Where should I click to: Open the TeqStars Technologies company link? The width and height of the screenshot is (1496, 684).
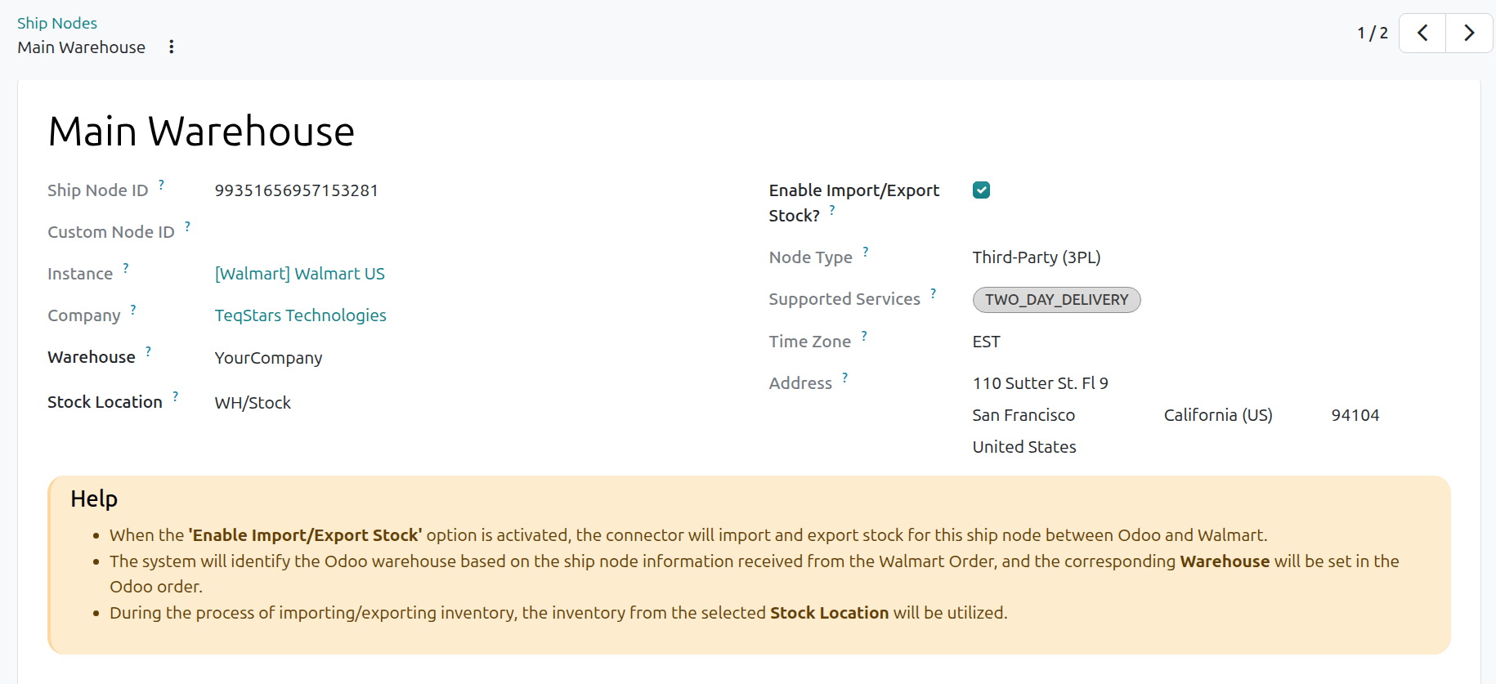301,315
